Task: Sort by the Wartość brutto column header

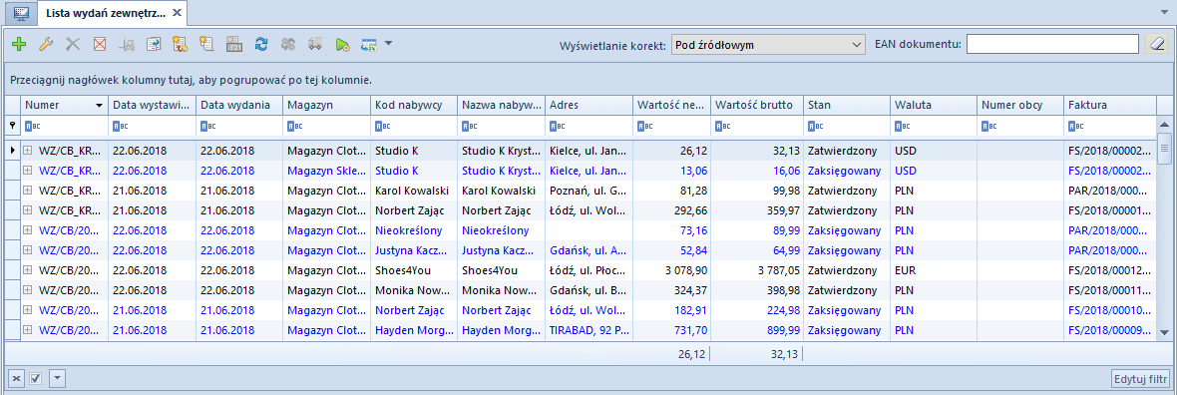Action: [x=757, y=105]
